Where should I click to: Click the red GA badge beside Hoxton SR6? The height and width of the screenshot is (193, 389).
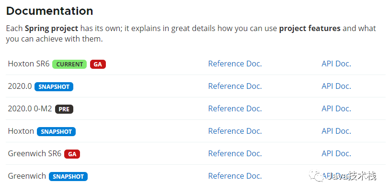pos(98,64)
